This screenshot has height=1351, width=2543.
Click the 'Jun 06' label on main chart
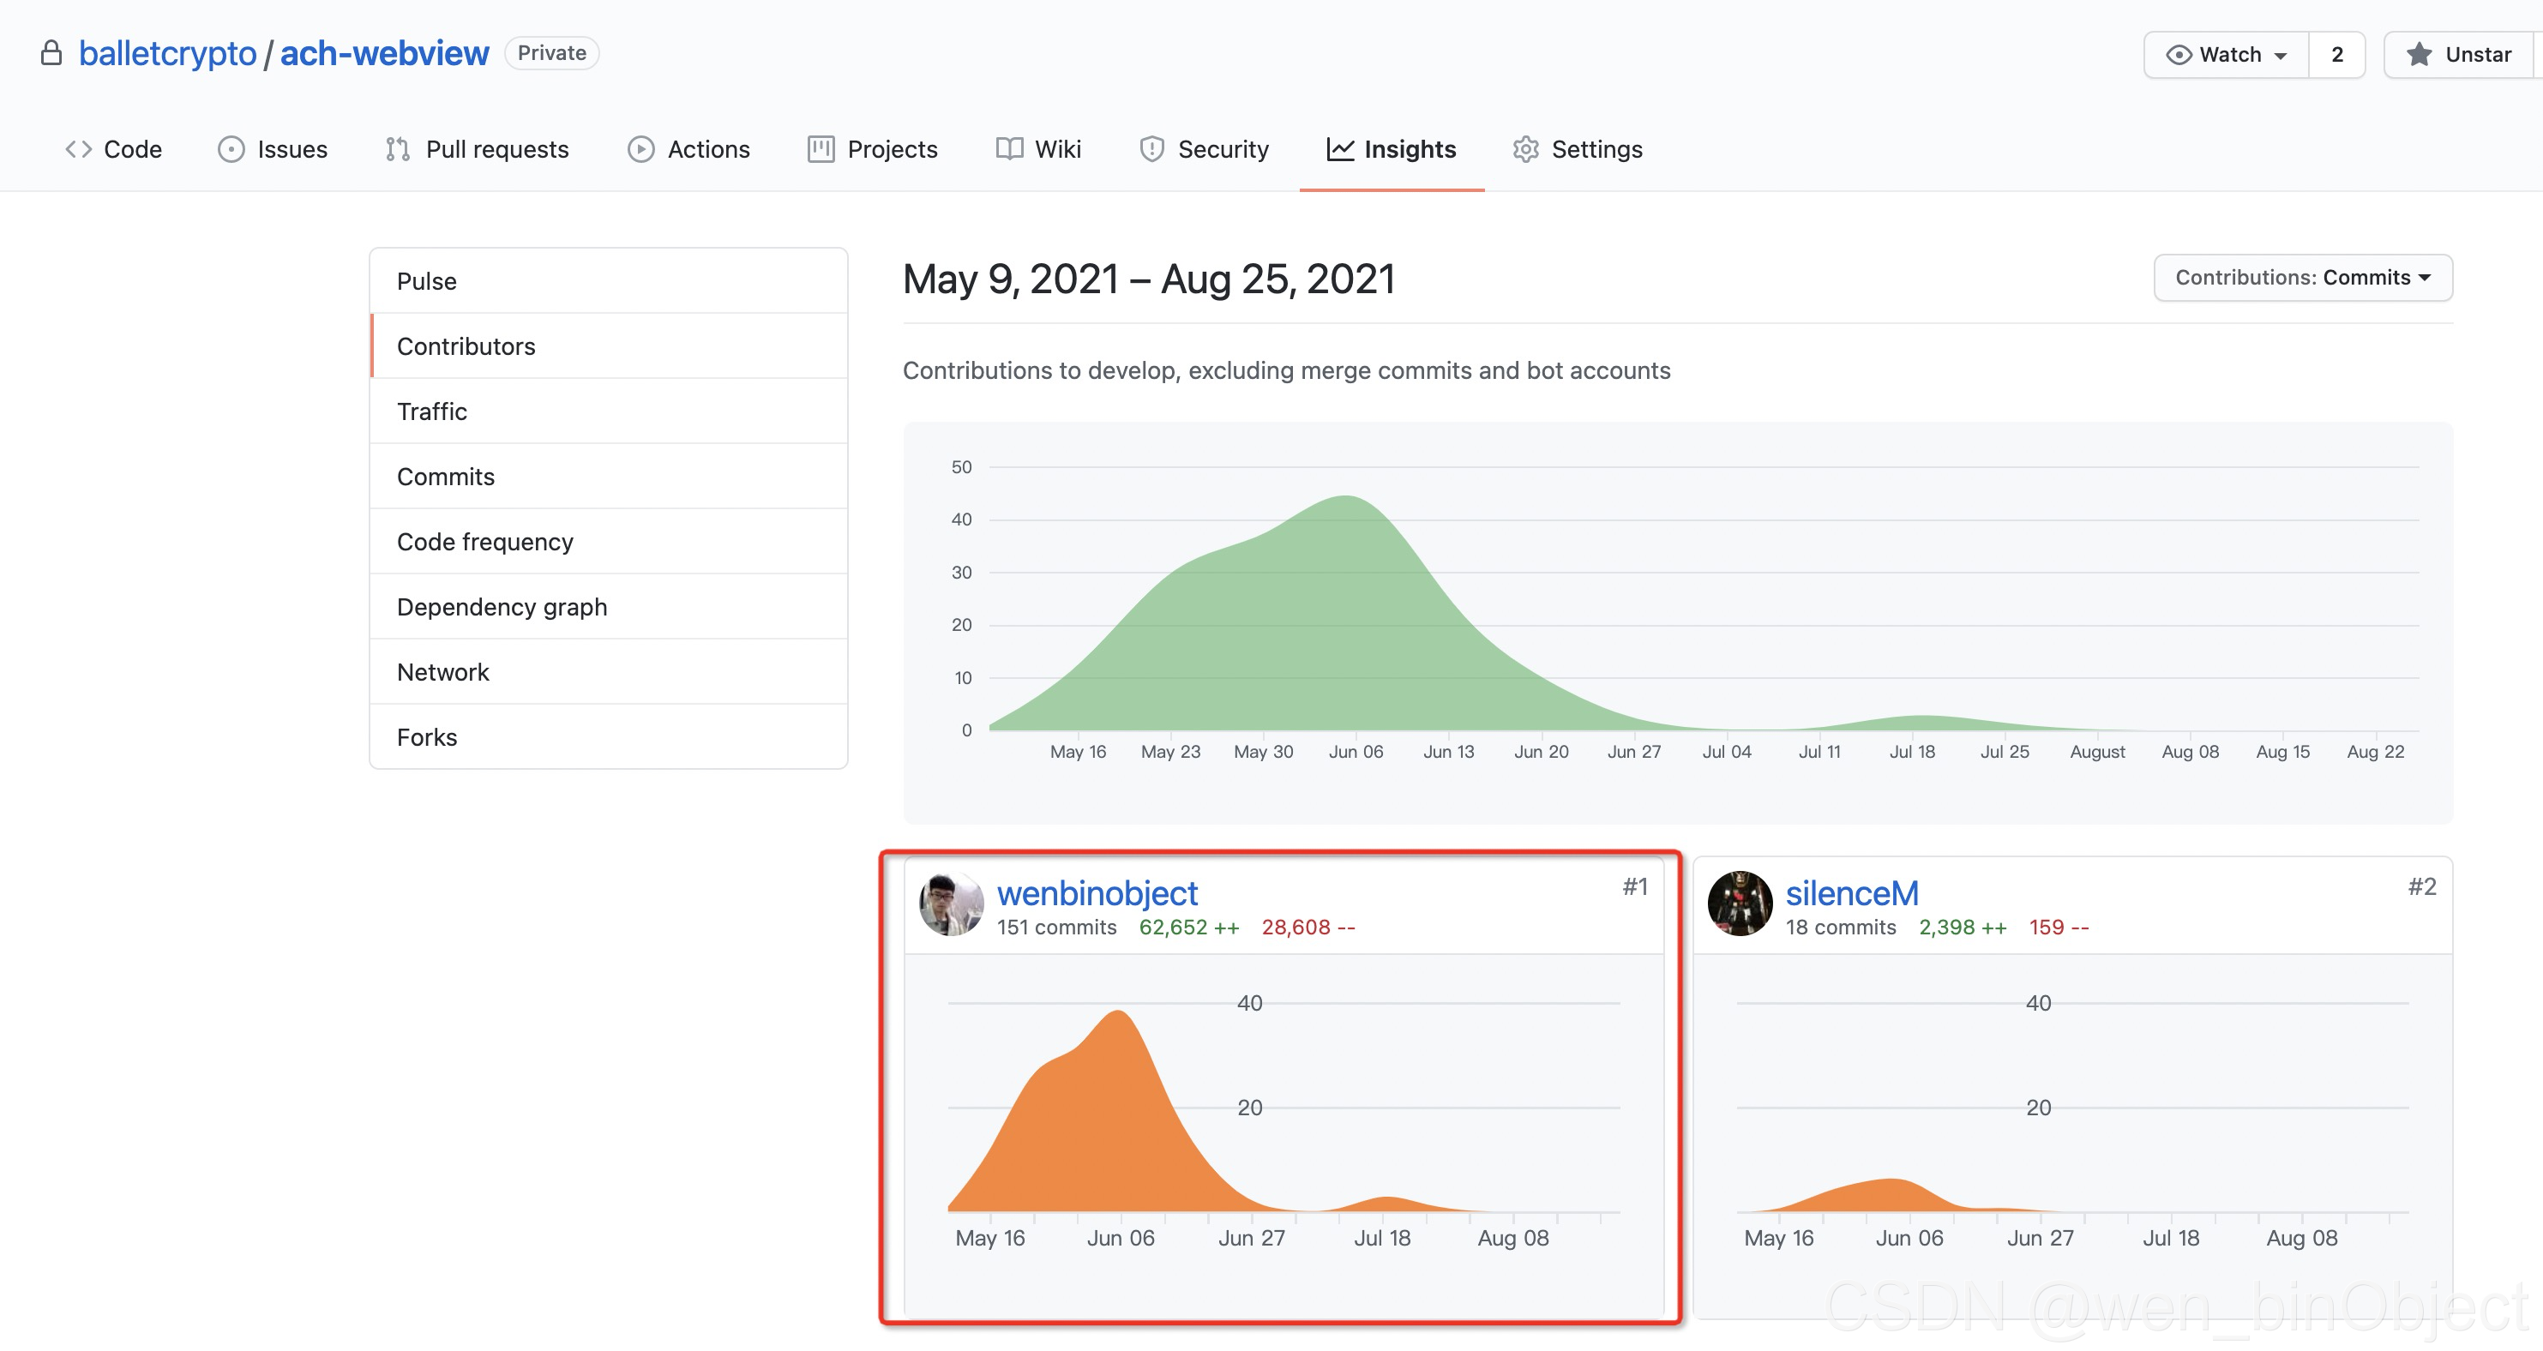pos(1356,752)
